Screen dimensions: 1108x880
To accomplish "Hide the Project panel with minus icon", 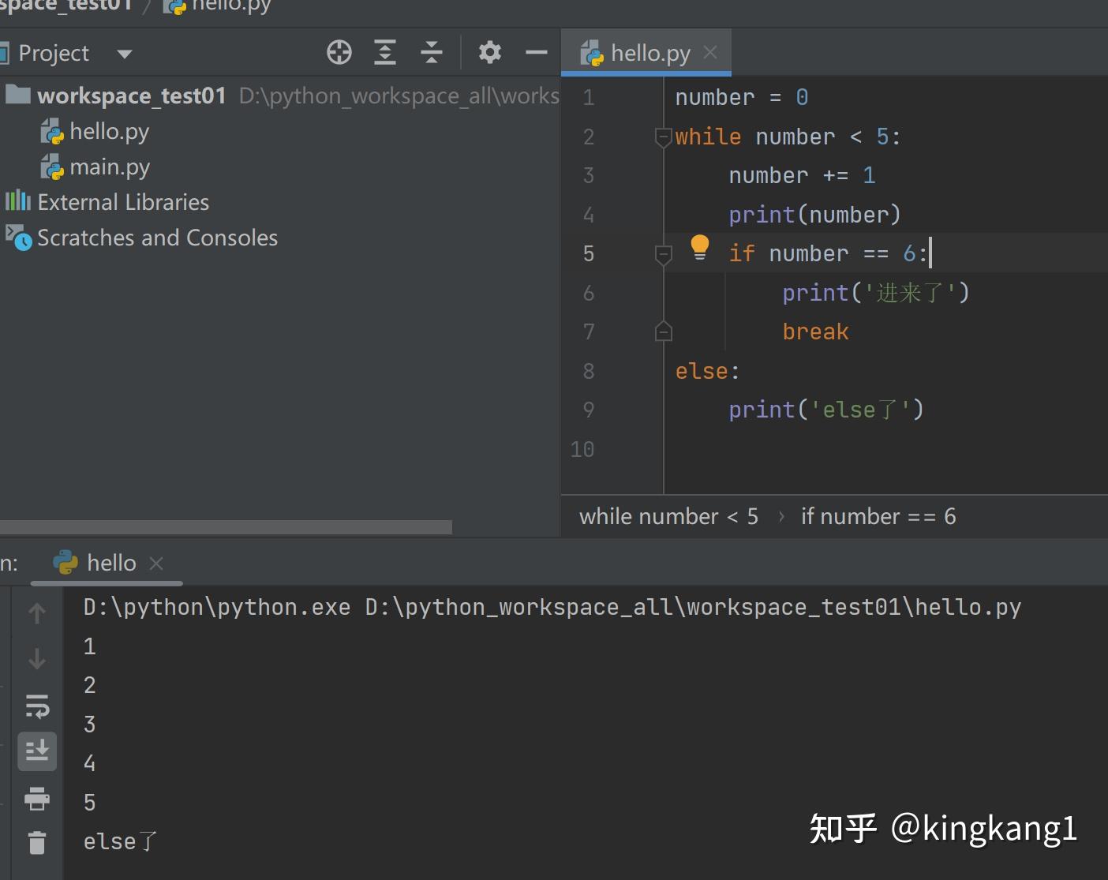I will click(536, 52).
